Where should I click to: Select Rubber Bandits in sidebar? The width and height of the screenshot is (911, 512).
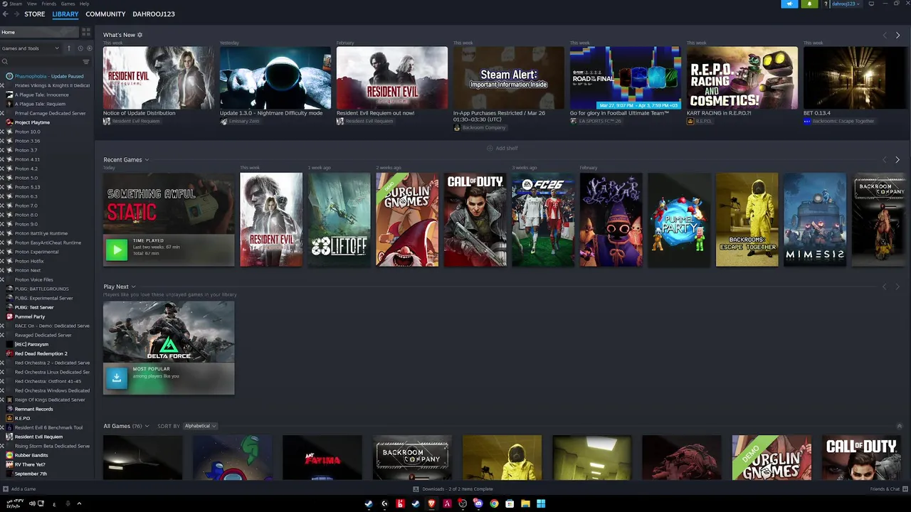coord(46,455)
